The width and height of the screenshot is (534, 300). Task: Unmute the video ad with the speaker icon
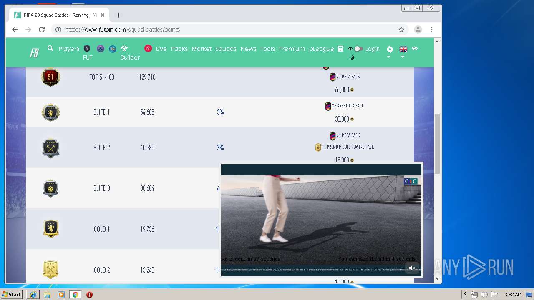[x=412, y=268]
